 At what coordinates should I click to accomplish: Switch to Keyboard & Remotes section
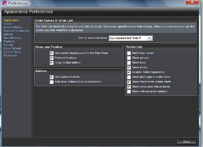(16, 31)
